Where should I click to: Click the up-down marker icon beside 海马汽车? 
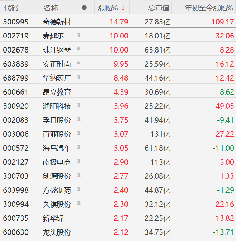pos(79,147)
